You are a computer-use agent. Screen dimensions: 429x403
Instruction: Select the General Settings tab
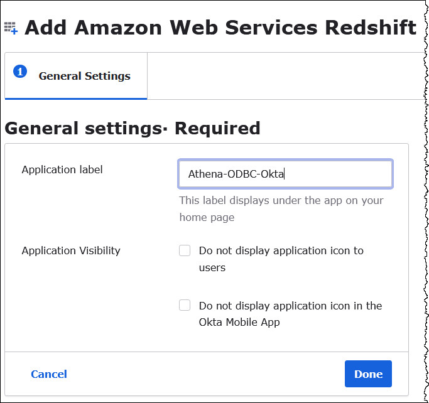84,76
